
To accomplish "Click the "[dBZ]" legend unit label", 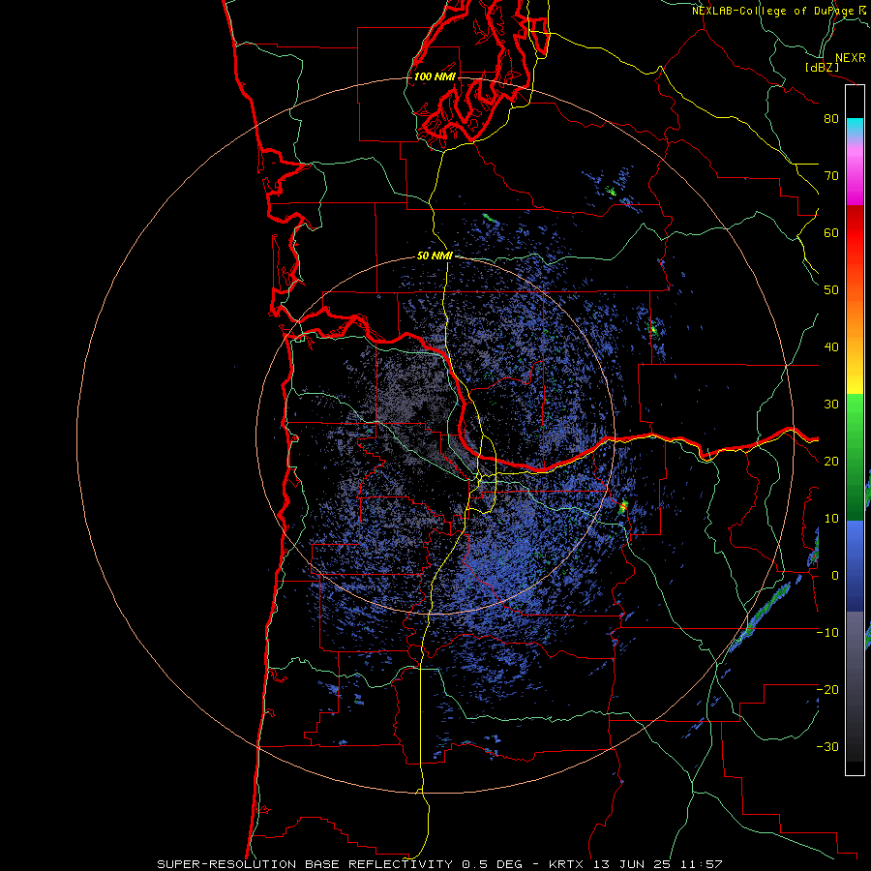I will 822,67.
